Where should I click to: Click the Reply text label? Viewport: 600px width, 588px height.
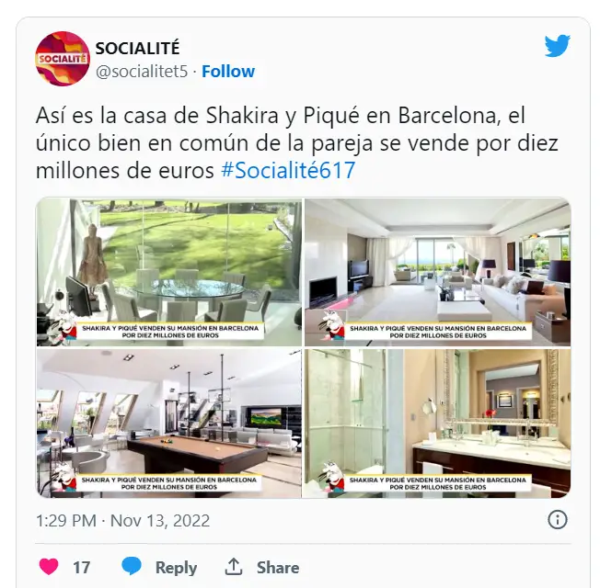pos(176,568)
